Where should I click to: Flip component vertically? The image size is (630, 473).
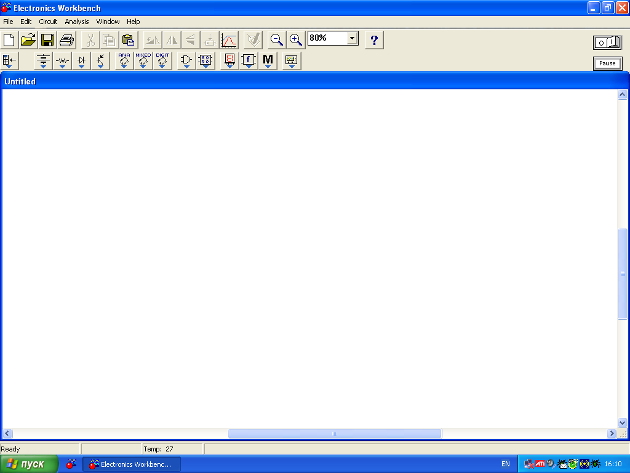point(191,40)
